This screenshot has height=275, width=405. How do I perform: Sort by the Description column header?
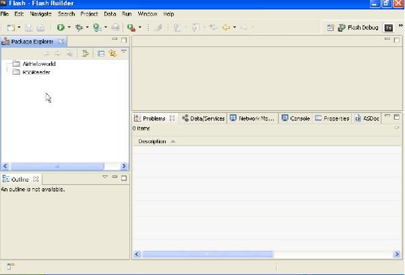click(267, 141)
